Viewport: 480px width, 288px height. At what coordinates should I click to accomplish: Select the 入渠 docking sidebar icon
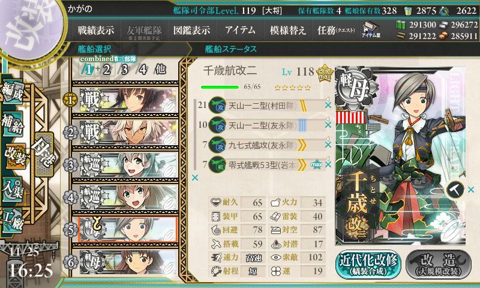click(x=13, y=190)
